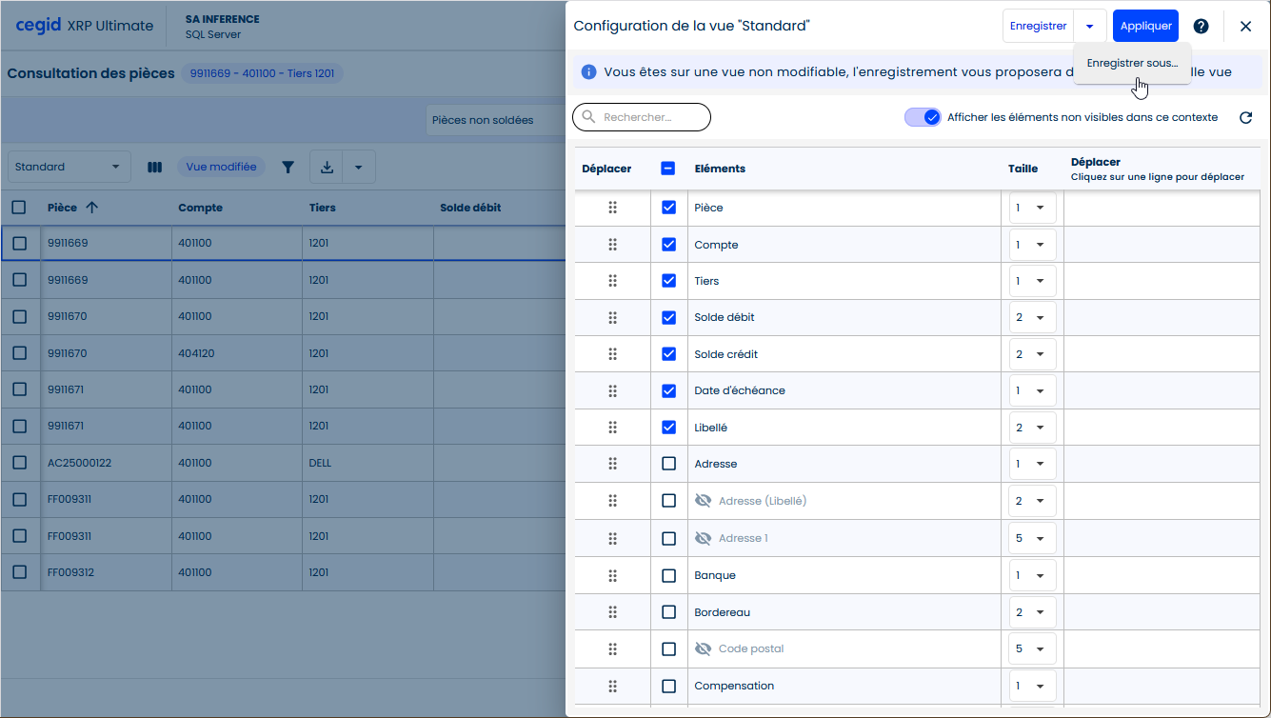Click the drag handle for Libellé row

click(612, 428)
